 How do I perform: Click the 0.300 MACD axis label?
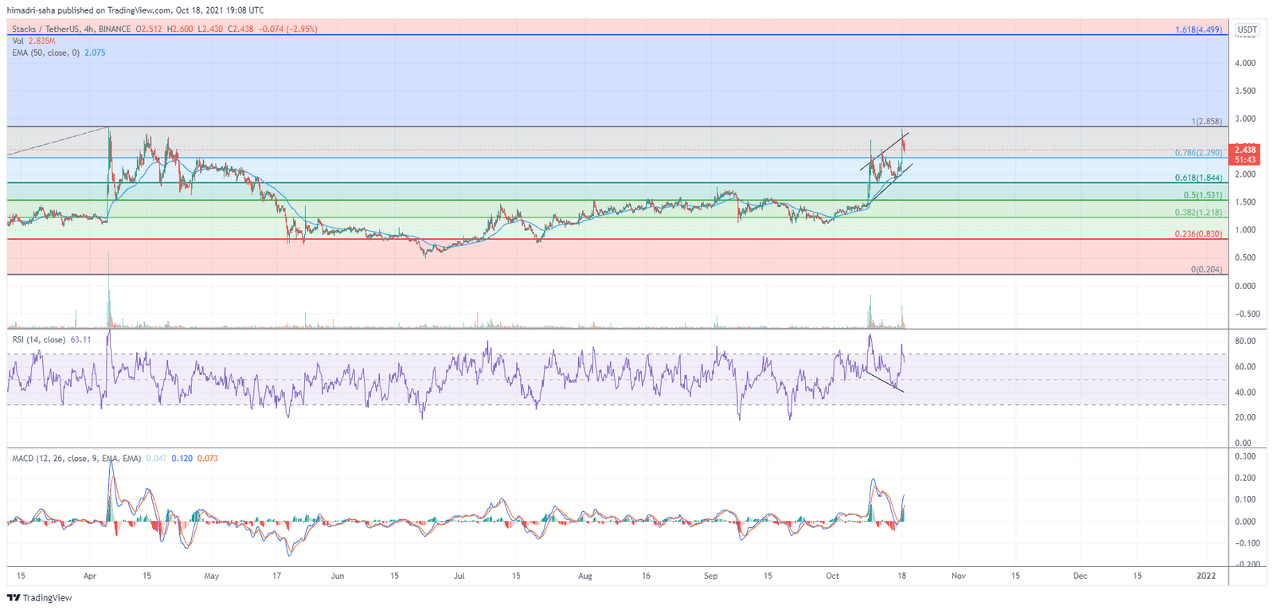1245,457
